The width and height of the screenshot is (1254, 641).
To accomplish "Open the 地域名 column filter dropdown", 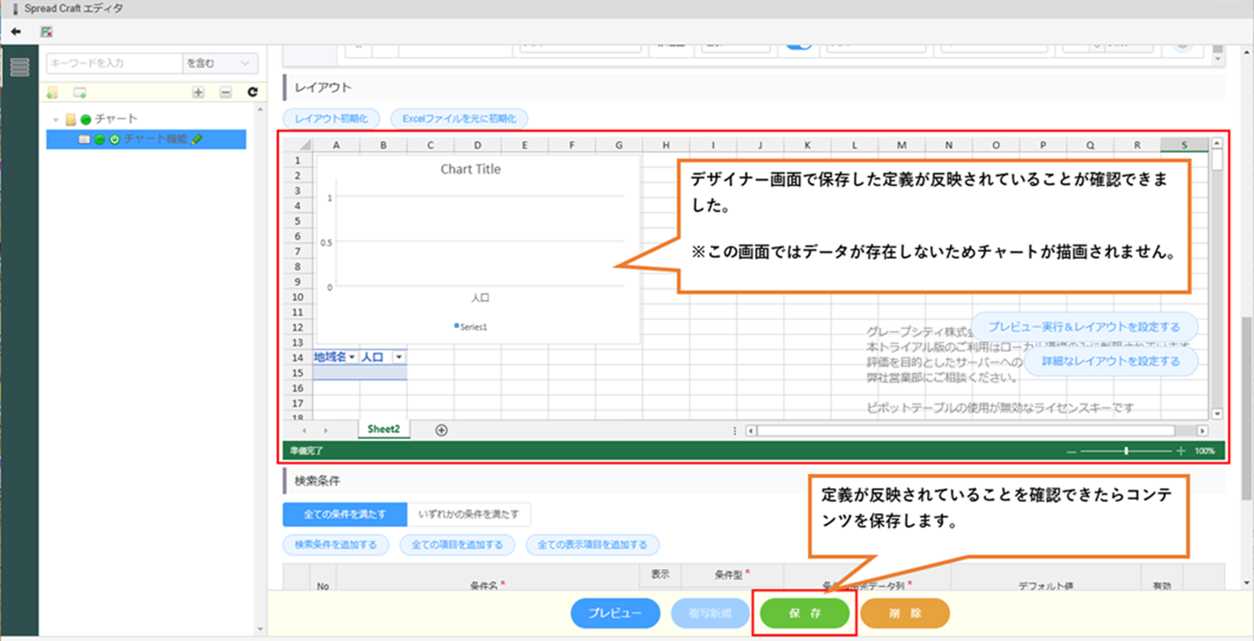I will 351,357.
